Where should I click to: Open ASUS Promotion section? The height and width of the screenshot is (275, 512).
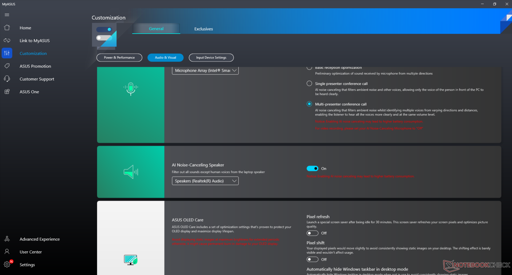(x=35, y=66)
